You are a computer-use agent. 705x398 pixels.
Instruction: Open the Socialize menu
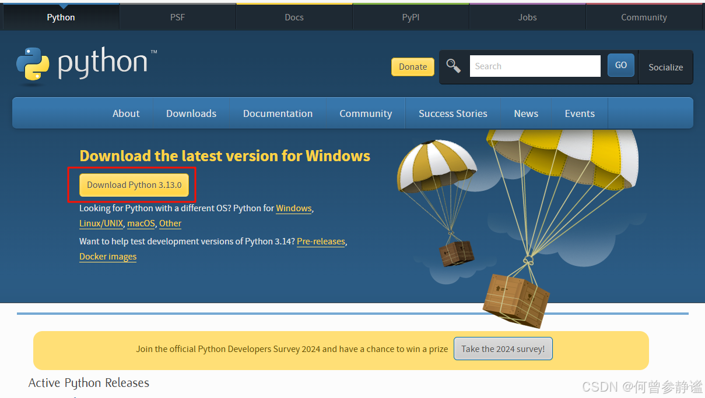pos(665,67)
